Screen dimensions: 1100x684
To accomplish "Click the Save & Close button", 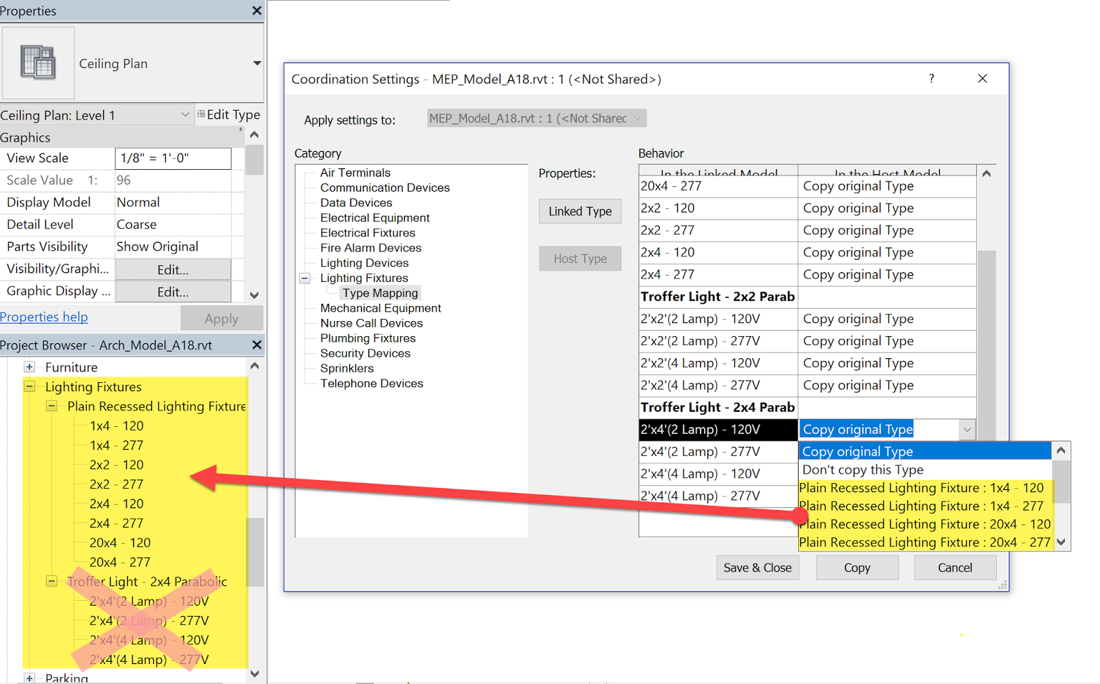I will coord(757,567).
